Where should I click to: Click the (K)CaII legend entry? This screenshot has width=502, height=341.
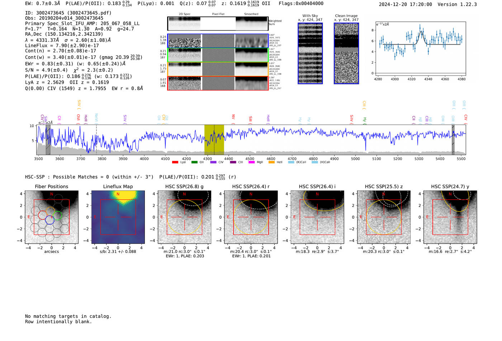coord(297,162)
